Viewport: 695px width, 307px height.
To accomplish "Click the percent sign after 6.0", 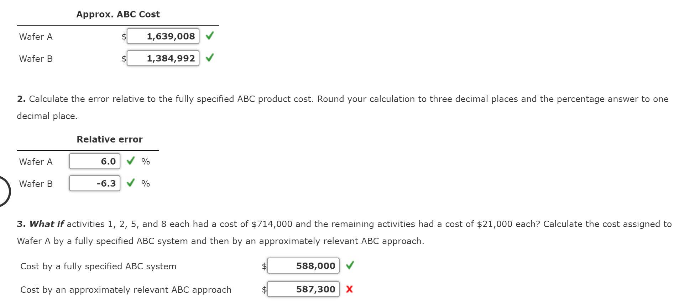I will (145, 161).
